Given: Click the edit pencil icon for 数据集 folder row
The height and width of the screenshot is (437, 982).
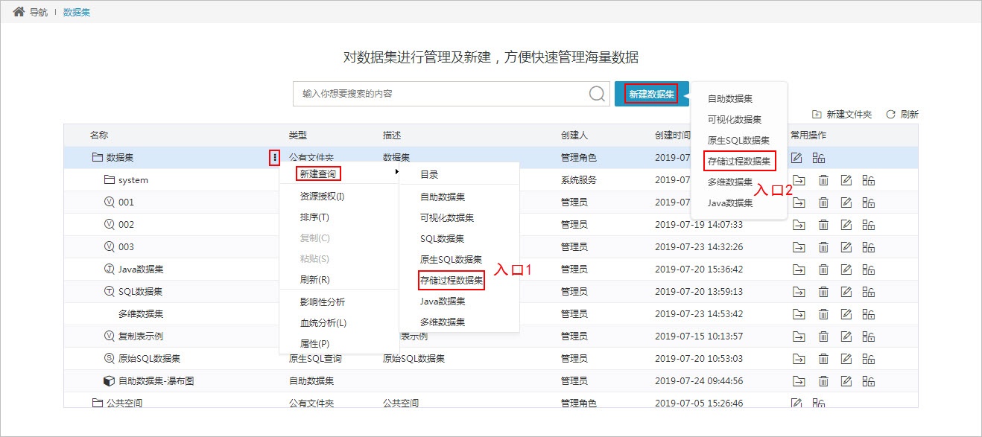Looking at the screenshot, I should 796,158.
